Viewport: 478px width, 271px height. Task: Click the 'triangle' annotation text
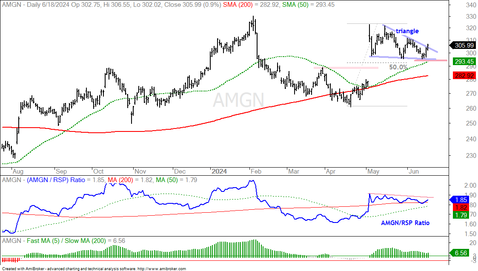tap(407, 31)
